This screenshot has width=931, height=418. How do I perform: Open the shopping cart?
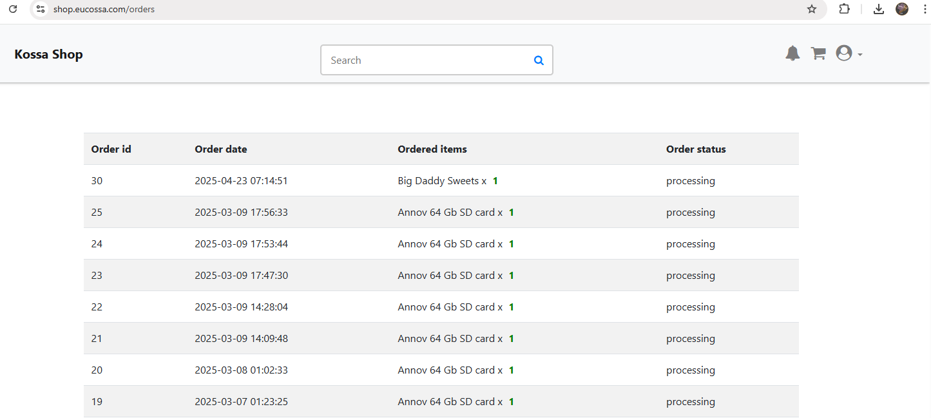tap(818, 53)
